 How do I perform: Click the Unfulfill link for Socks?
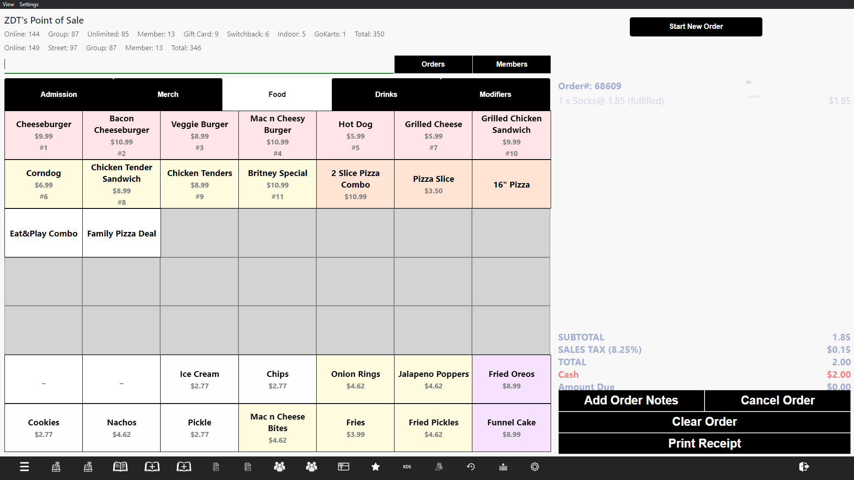coord(753,96)
